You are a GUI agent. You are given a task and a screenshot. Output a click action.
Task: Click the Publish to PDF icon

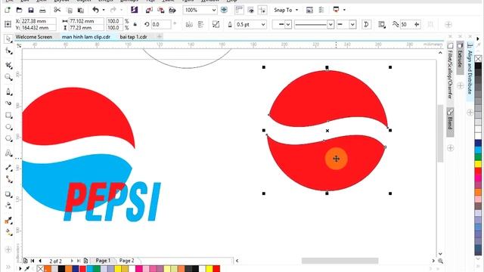point(172,10)
